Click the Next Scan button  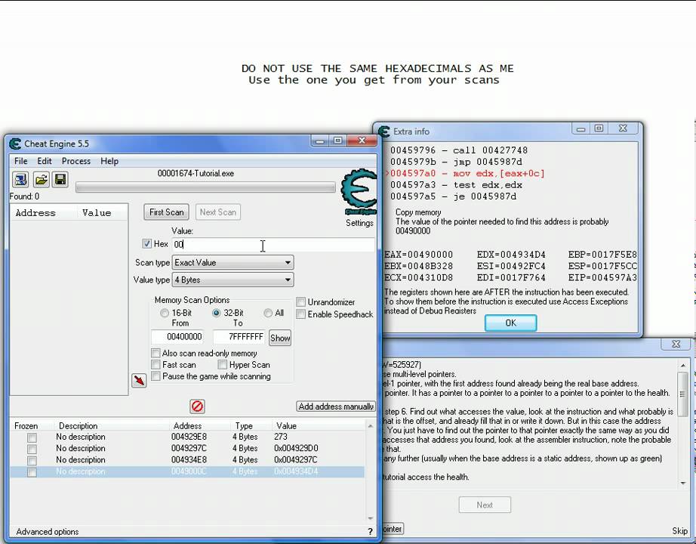(218, 212)
